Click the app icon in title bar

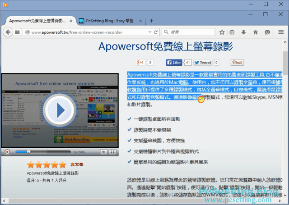5,5
